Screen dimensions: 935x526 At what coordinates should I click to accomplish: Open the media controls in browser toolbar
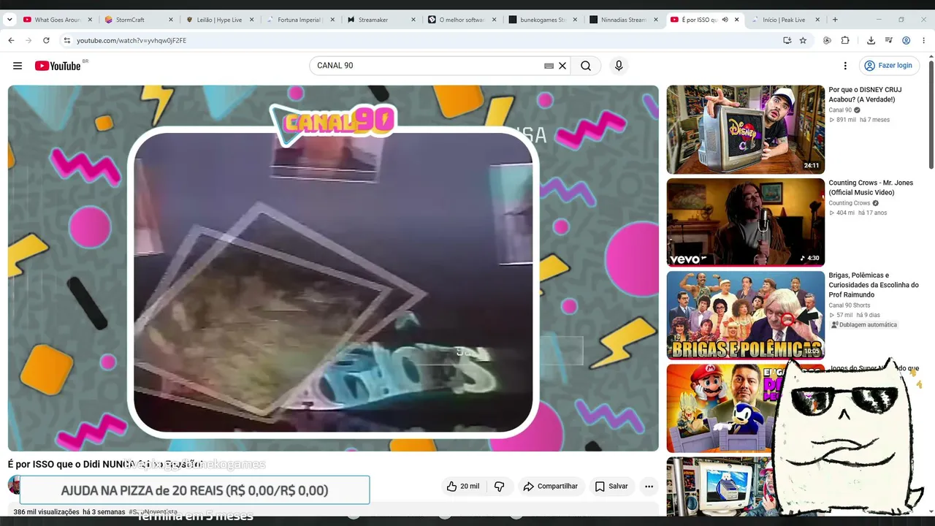click(889, 40)
